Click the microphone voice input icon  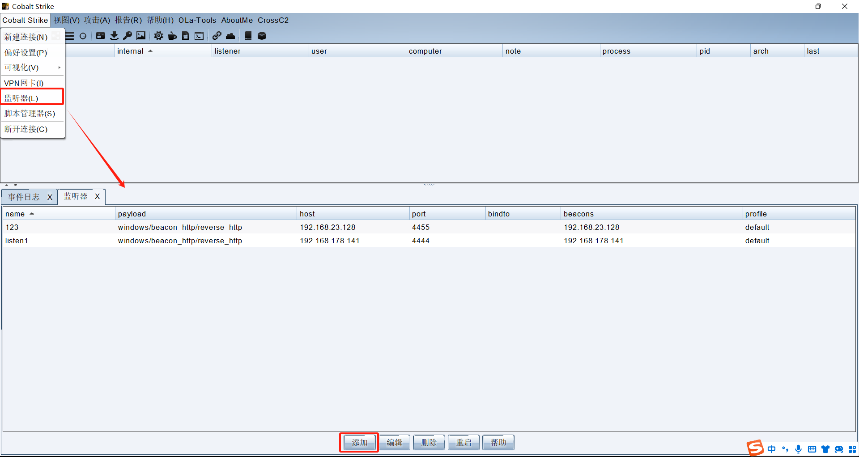pyautogui.click(x=799, y=449)
